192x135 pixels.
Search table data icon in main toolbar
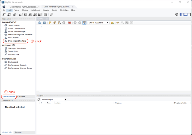[x=45, y=14]
